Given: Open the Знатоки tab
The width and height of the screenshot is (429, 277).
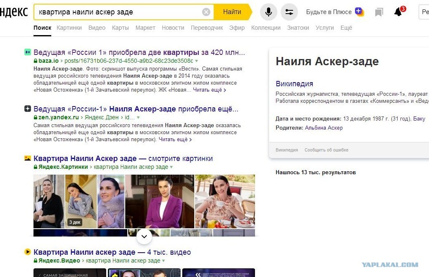Looking at the screenshot, I should [x=298, y=28].
